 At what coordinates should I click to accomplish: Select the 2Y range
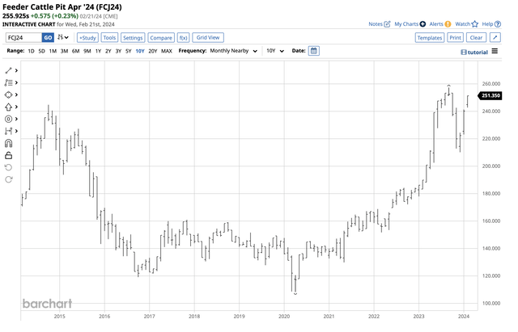pyautogui.click(x=108, y=51)
